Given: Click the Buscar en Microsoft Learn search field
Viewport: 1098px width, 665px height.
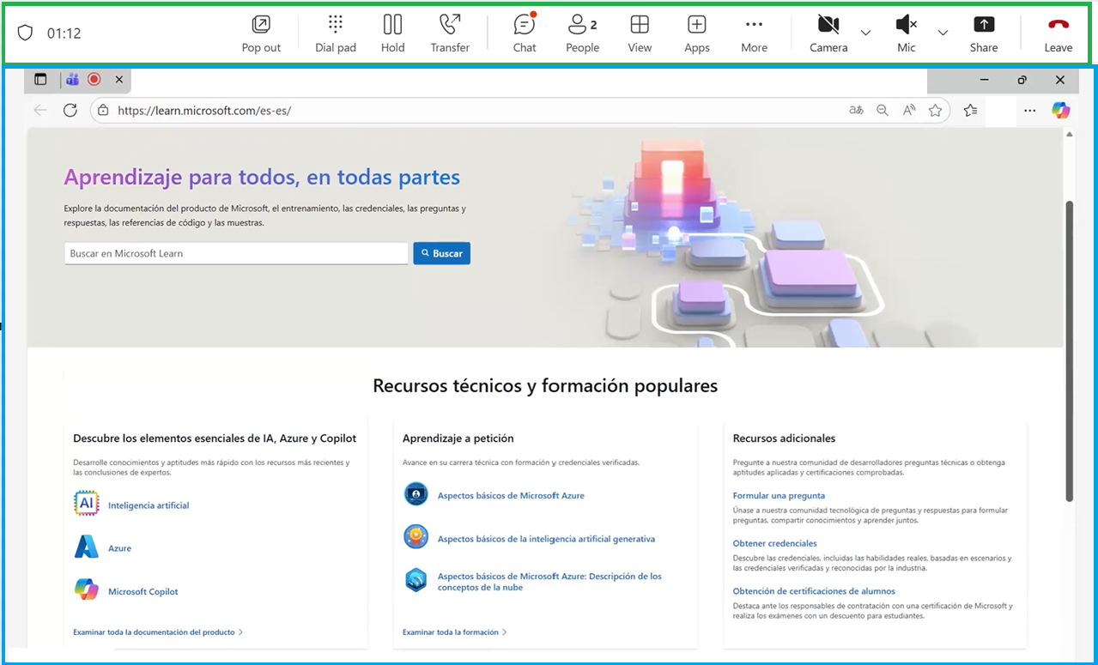Looking at the screenshot, I should pyautogui.click(x=235, y=252).
